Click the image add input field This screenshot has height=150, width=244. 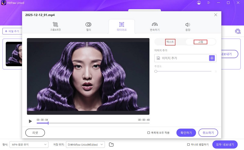185,58
